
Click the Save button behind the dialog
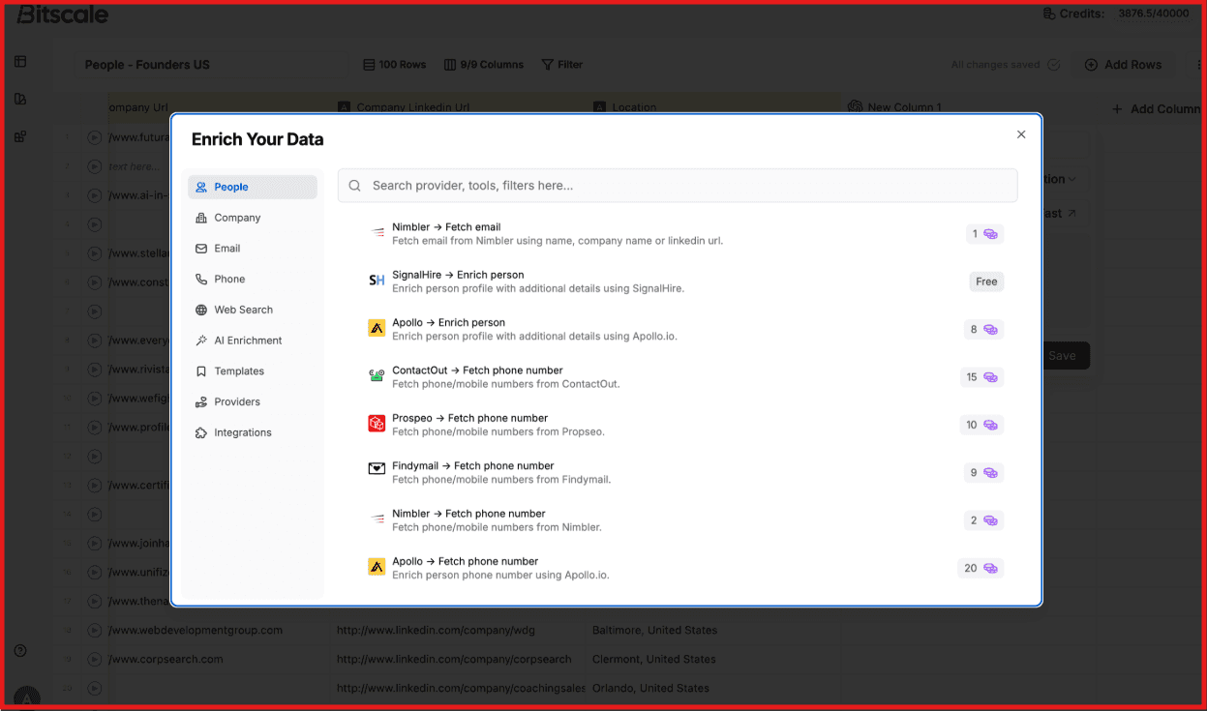coord(1062,355)
